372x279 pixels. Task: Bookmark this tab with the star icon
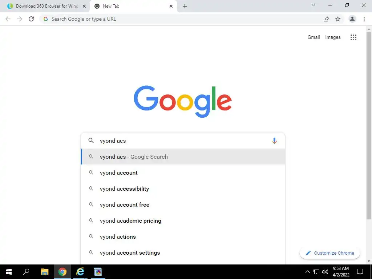click(338, 19)
